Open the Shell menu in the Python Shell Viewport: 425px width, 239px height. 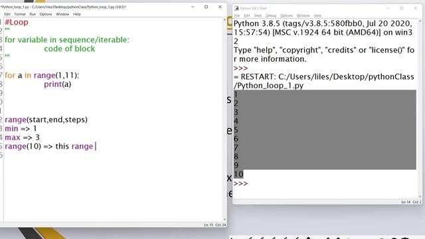(x=258, y=16)
